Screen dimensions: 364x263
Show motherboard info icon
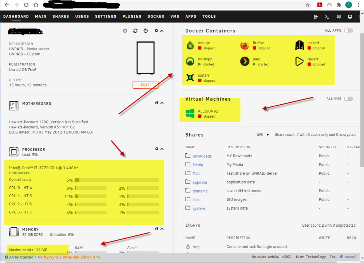pos(157,103)
